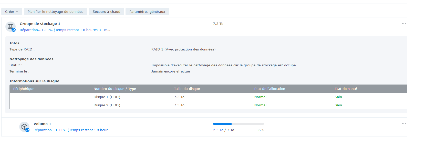The height and width of the screenshot is (146, 426).
Task: Expand the Volume 1 title
Action: click(x=42, y=124)
